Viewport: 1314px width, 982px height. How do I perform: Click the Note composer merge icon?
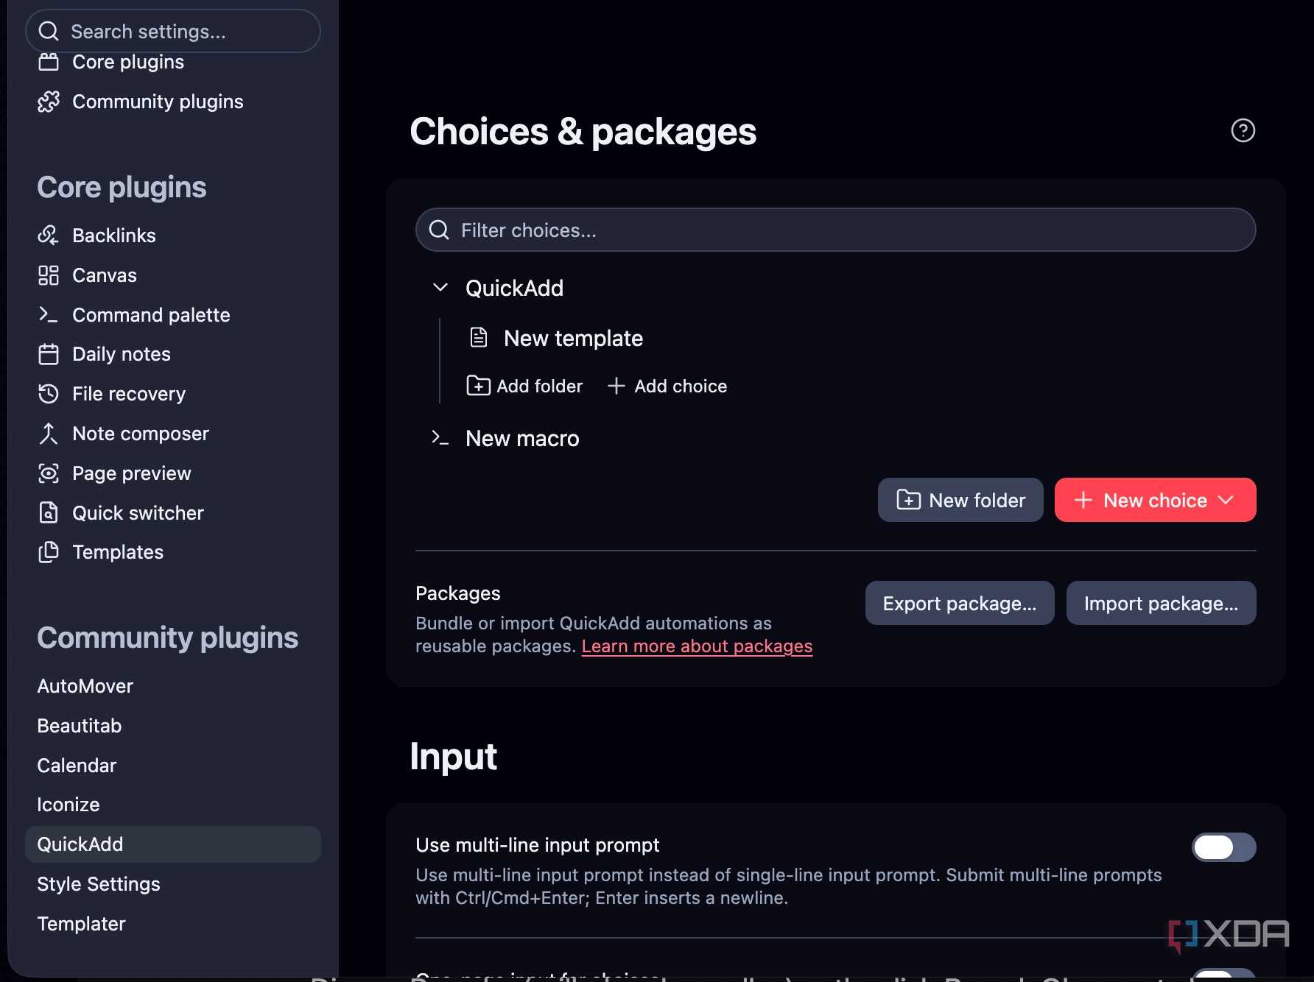coord(49,434)
